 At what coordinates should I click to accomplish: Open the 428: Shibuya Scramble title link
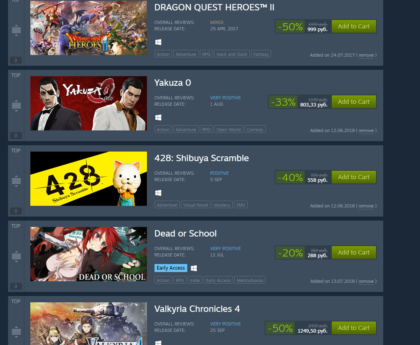[x=202, y=158]
